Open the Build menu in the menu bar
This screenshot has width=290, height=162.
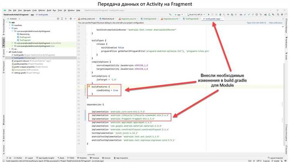(49, 10)
